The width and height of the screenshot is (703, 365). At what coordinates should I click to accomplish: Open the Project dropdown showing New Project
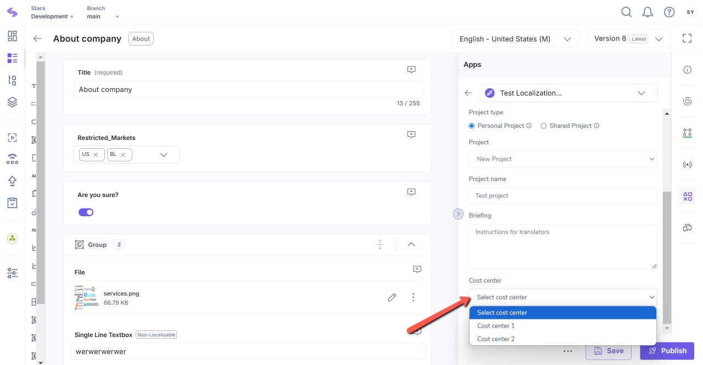click(563, 159)
